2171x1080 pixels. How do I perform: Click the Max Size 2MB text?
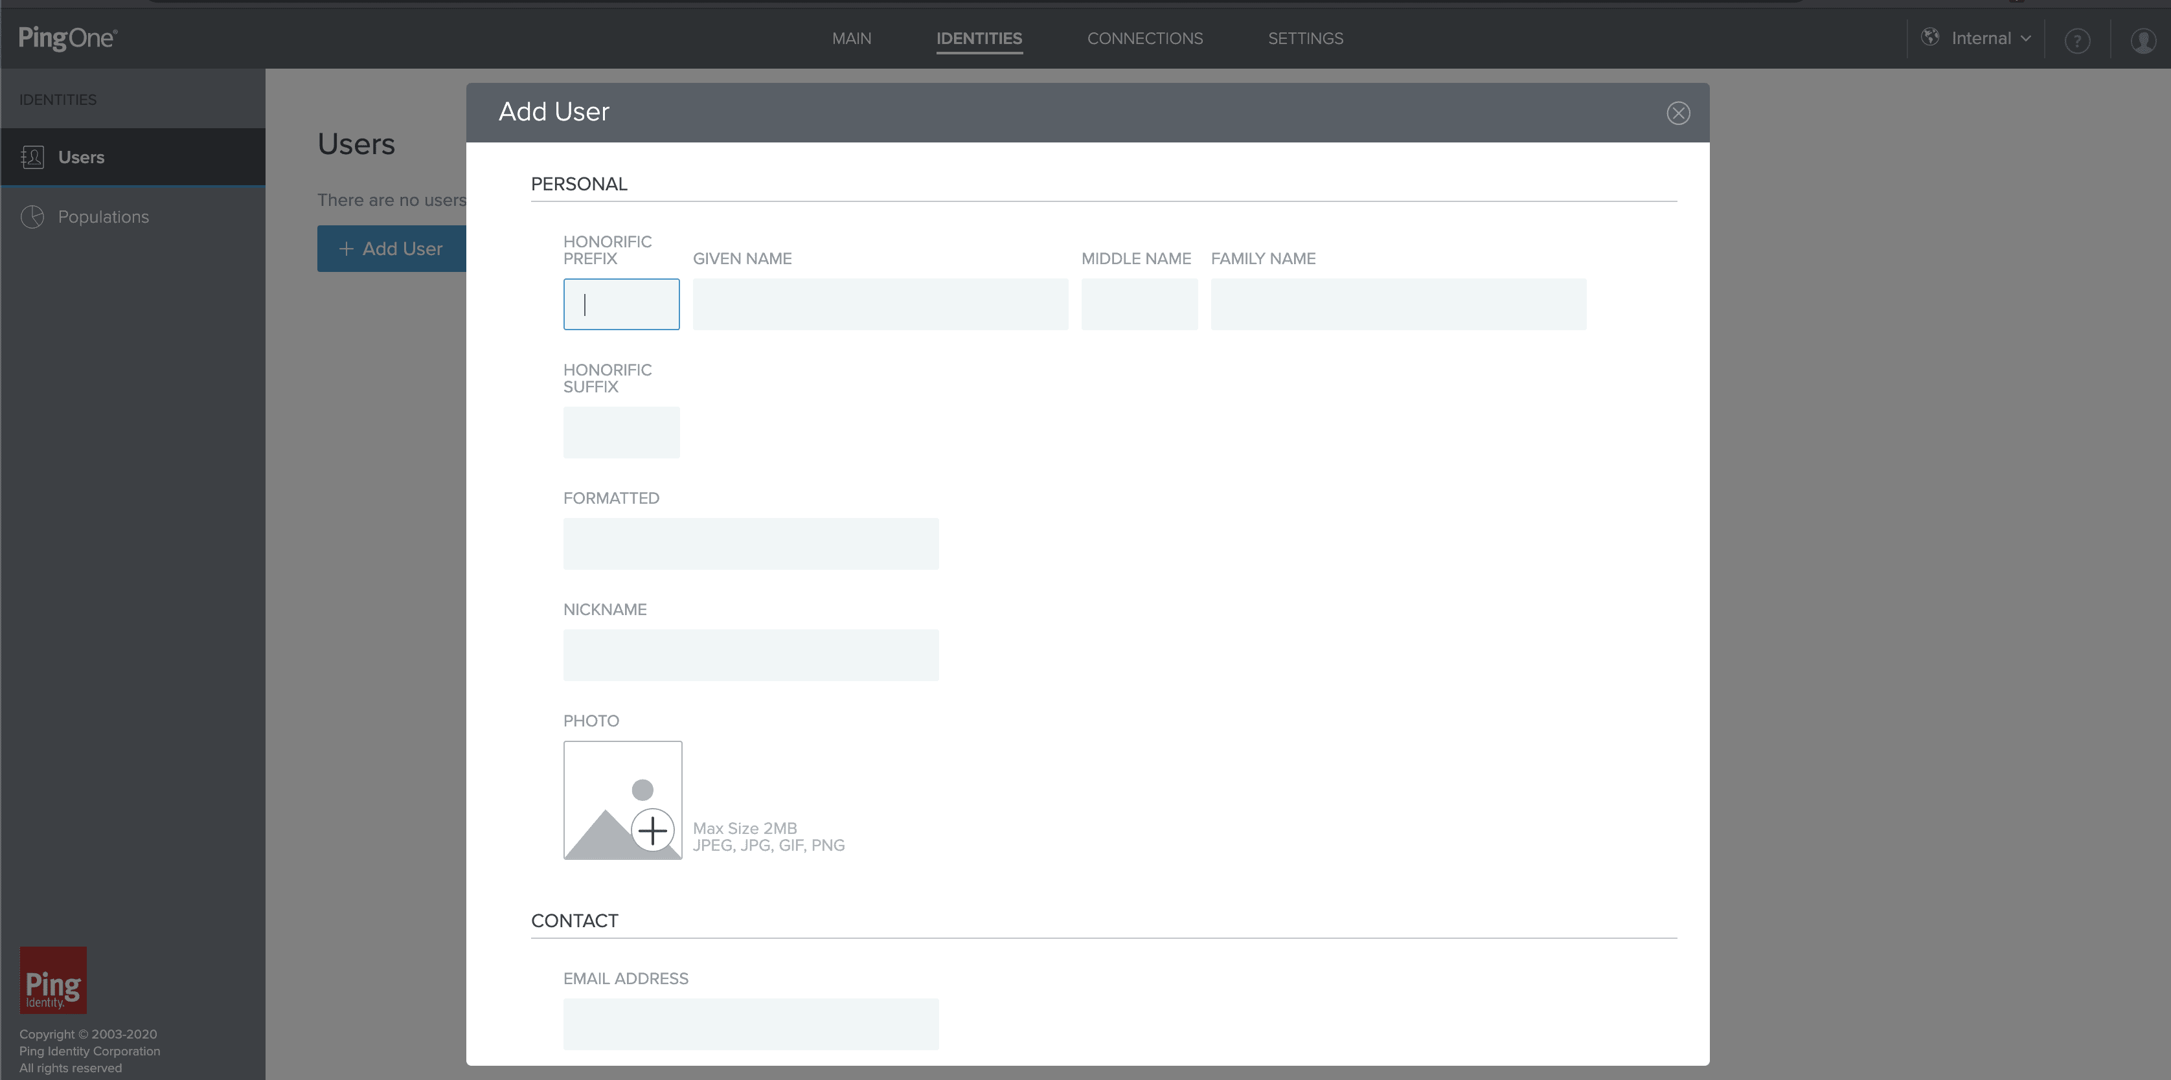(745, 828)
